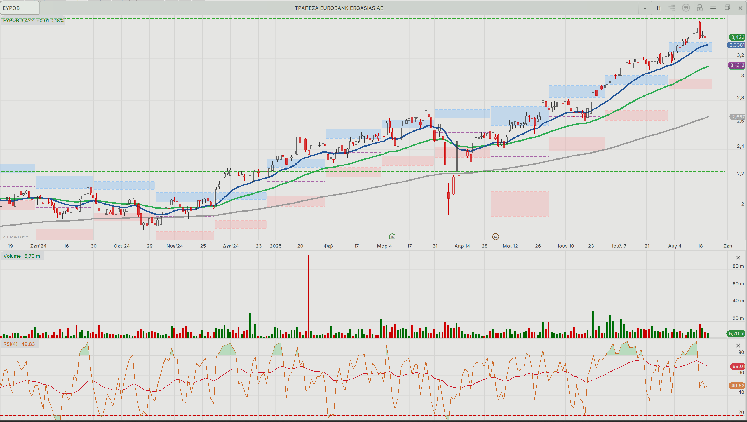Restore the chart window with overlapping squares

click(727, 8)
